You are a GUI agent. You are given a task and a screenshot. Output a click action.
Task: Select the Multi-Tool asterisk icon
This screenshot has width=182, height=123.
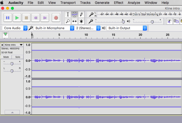click(81, 21)
